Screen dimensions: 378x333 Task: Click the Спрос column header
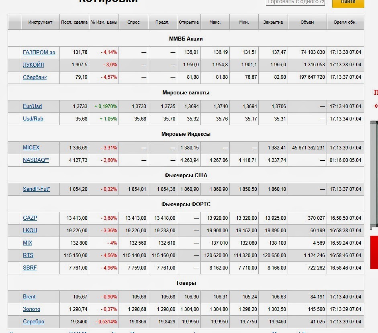(133, 22)
